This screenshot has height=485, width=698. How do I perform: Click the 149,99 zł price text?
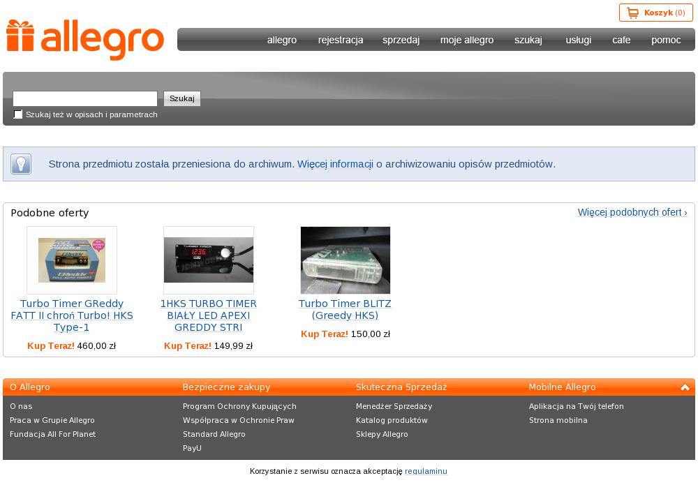point(233,345)
